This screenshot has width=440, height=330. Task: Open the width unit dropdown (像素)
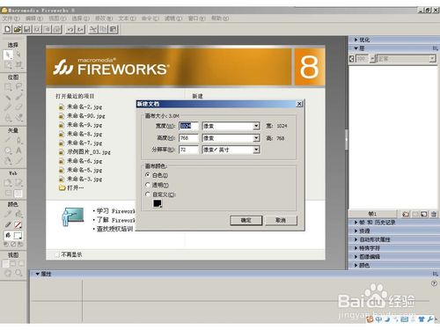[256, 126]
